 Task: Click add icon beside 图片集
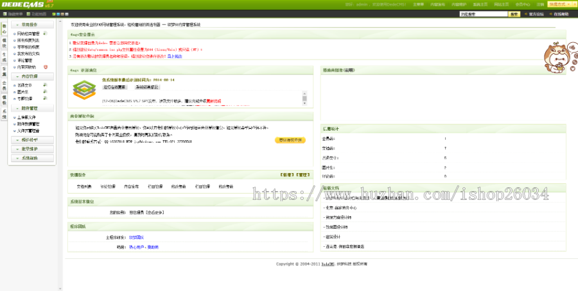(x=45, y=92)
